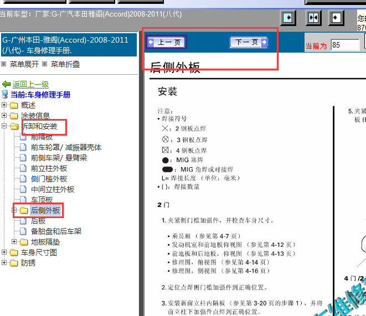Open the 后板 page
The image size is (366, 316).
(x=38, y=221)
